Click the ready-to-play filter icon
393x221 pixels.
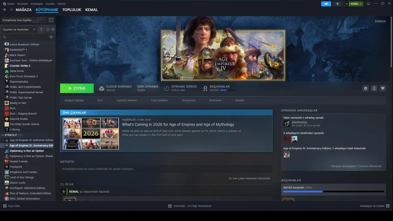(53, 29)
